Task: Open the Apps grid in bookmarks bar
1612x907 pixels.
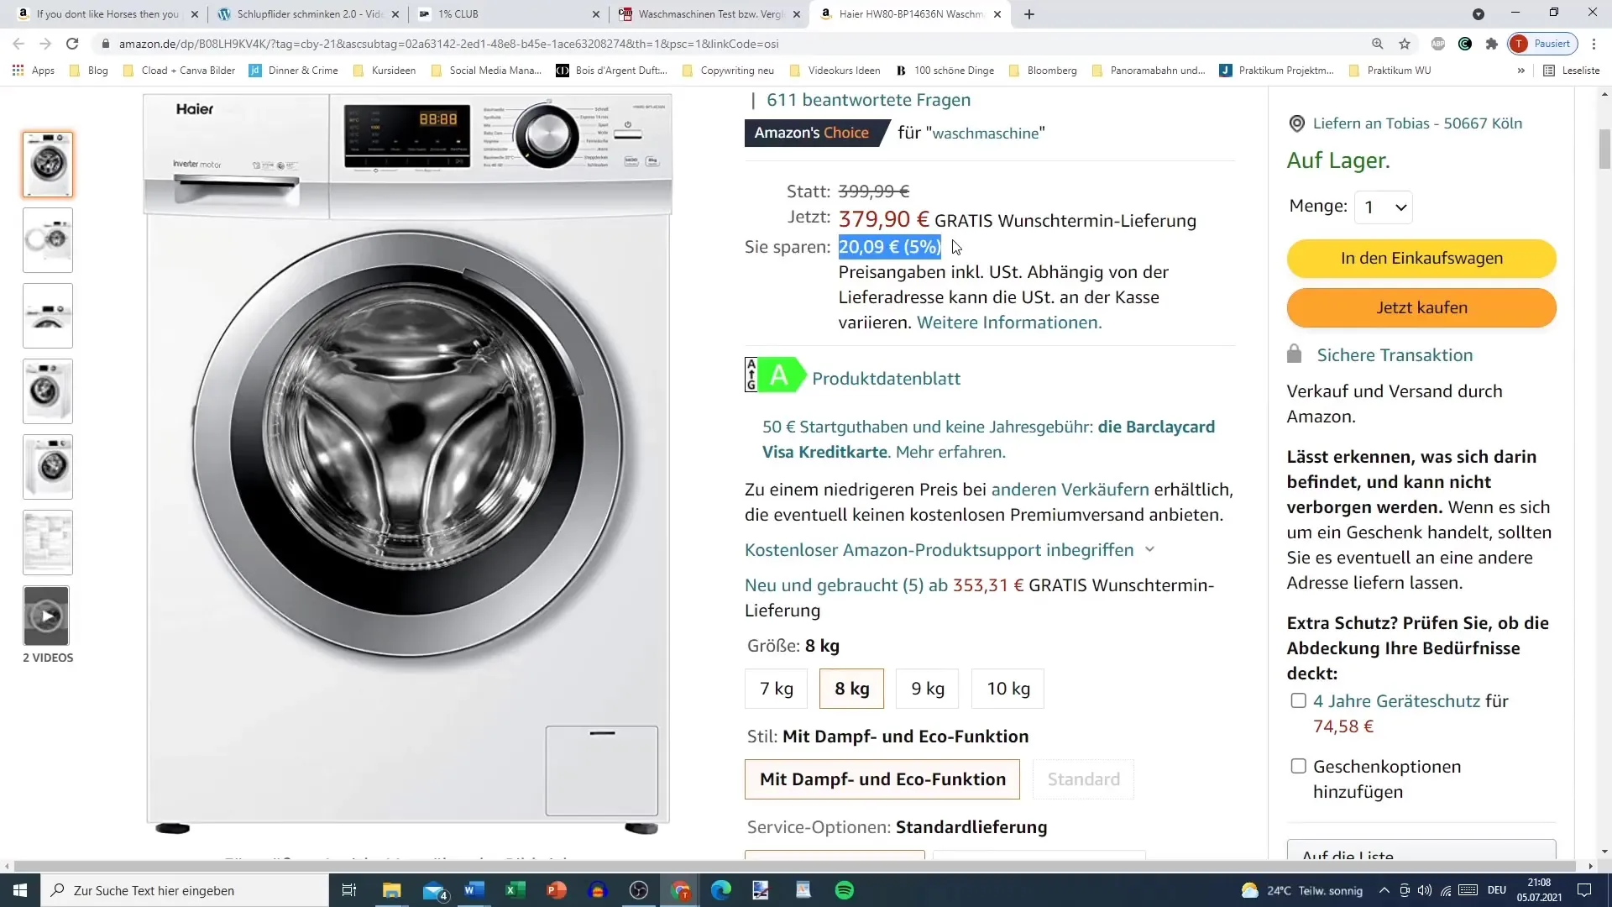Action: 34,71
